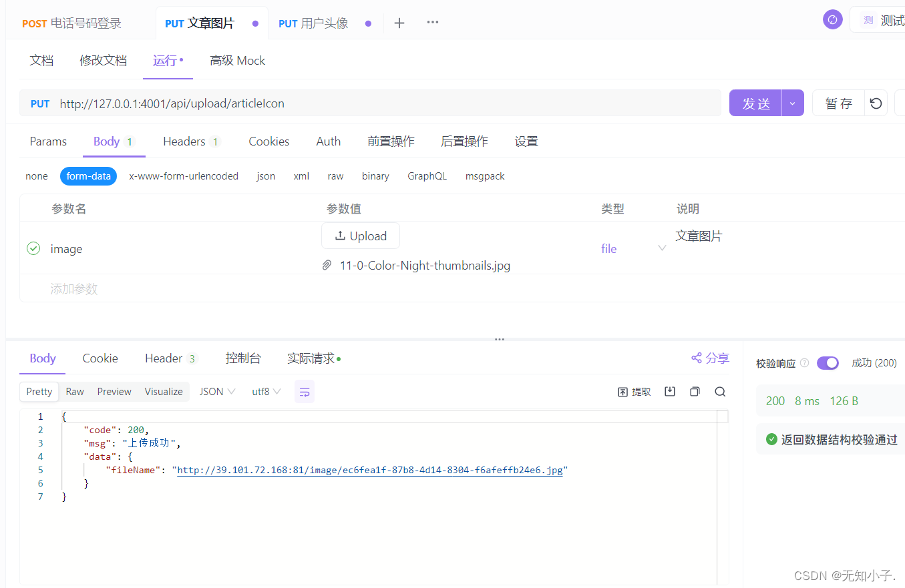Click the paperclip icon beside the jpg file
The height and width of the screenshot is (588, 905).
(327, 266)
